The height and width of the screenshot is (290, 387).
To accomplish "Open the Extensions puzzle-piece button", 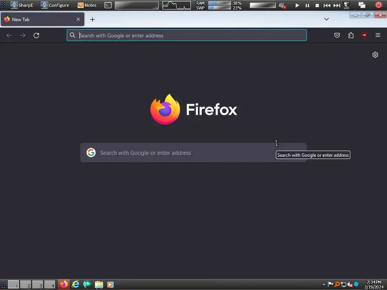I will point(351,35).
